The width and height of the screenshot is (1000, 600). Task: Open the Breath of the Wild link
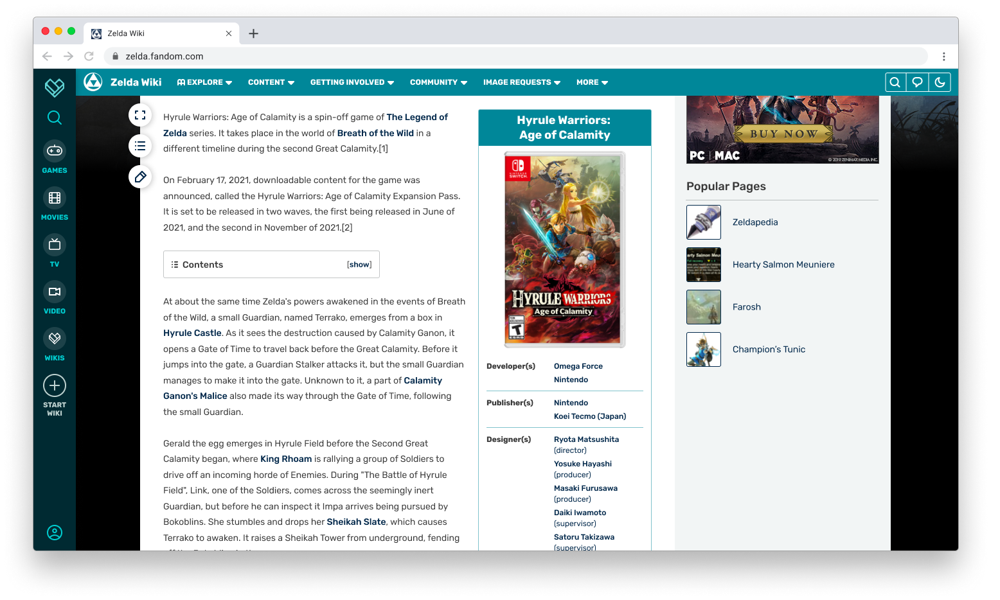click(375, 133)
